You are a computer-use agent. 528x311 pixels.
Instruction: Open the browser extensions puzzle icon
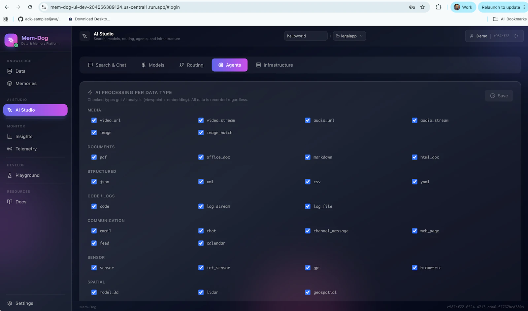pos(439,7)
